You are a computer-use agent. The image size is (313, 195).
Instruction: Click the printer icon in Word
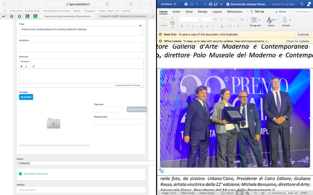pos(210,4)
